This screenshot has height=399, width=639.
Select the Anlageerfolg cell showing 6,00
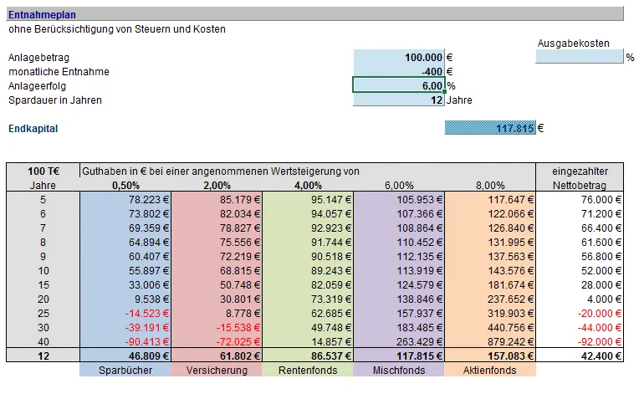pos(399,85)
